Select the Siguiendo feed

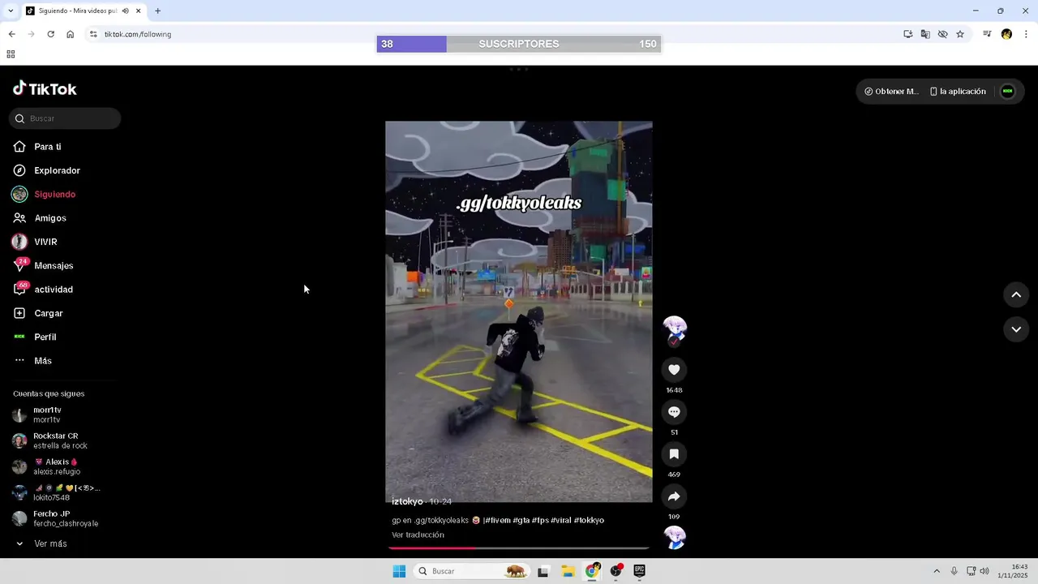point(54,194)
